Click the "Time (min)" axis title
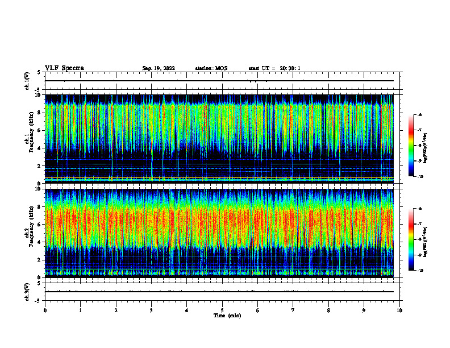Image resolution: width=450 pixels, height=348 pixels. pos(227,316)
